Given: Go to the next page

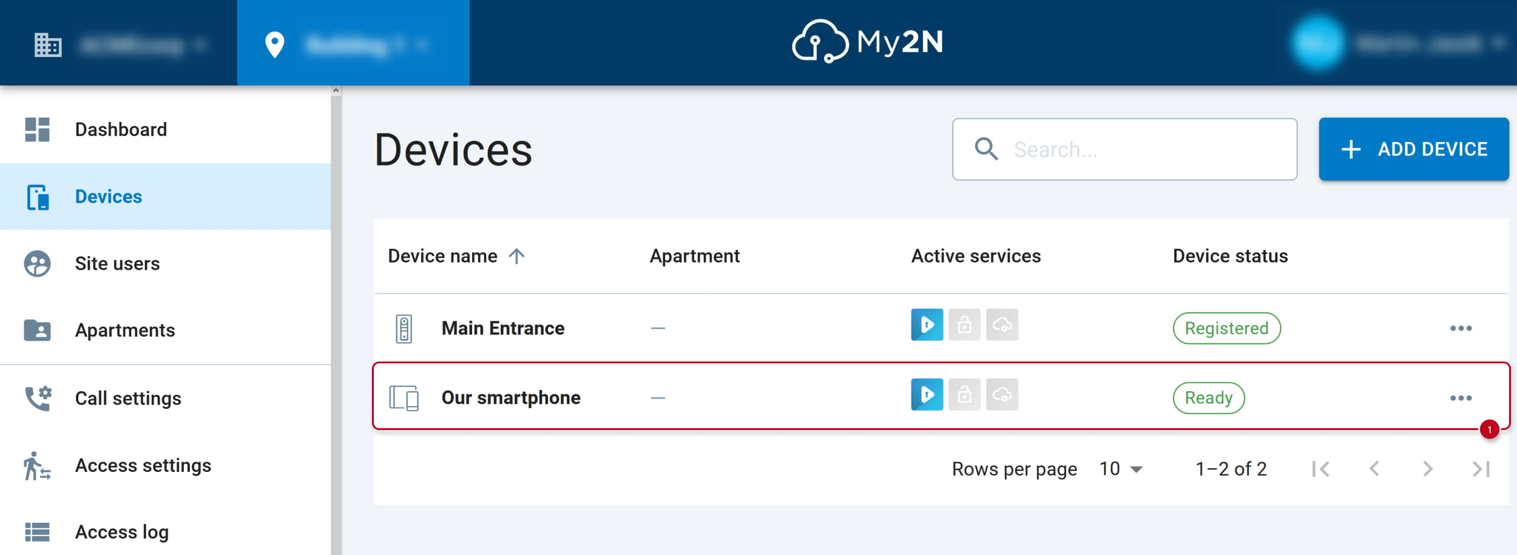Looking at the screenshot, I should pyautogui.click(x=1427, y=469).
